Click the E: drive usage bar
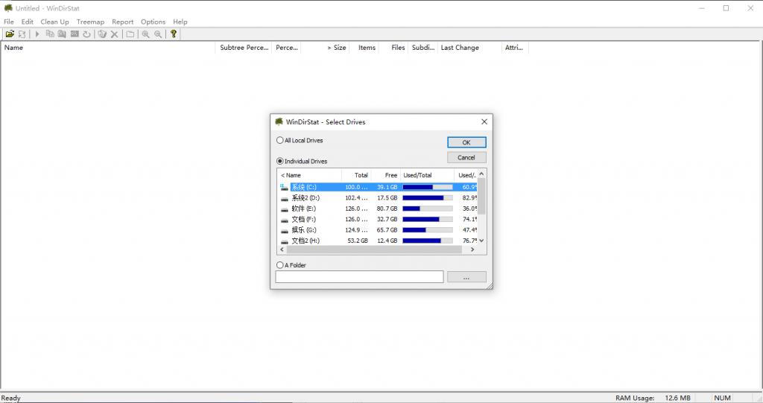This screenshot has width=763, height=403. point(427,209)
